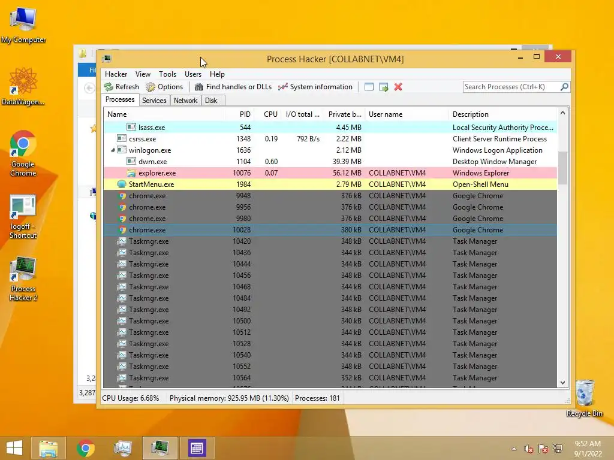This screenshot has width=614, height=460.
Task: Click the Physical memory status entry
Action: tap(229, 398)
